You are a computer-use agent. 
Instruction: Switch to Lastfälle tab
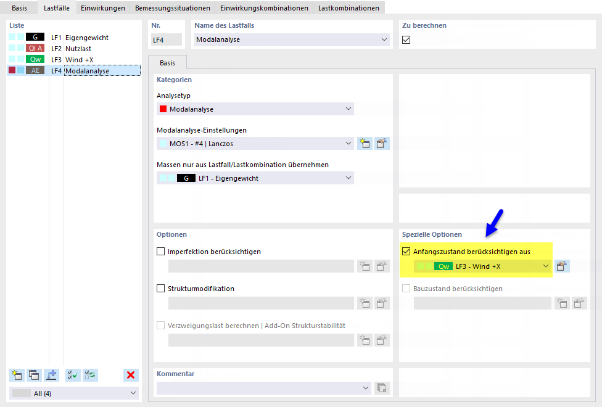[x=57, y=7]
